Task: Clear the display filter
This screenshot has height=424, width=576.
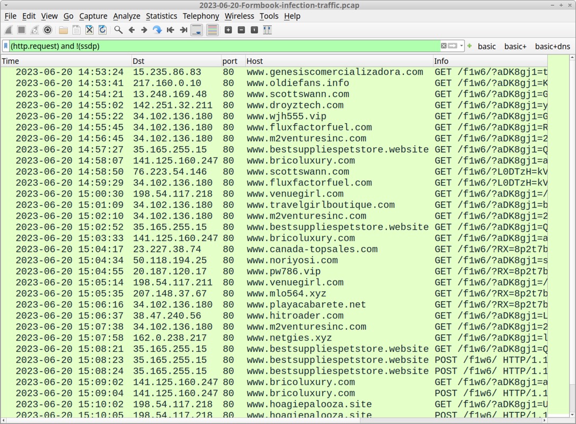Action: pyautogui.click(x=444, y=46)
